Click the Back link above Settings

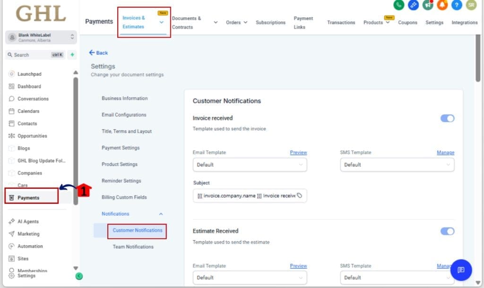[98, 53]
